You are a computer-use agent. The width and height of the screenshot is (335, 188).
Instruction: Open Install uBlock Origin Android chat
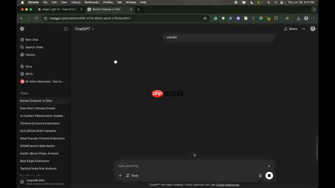click(x=39, y=154)
